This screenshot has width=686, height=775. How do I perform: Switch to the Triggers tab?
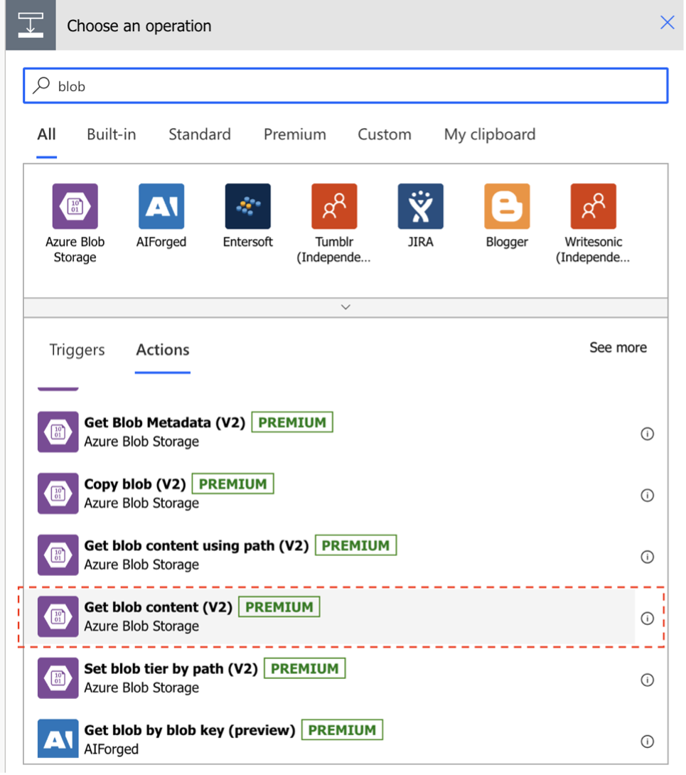click(x=76, y=350)
